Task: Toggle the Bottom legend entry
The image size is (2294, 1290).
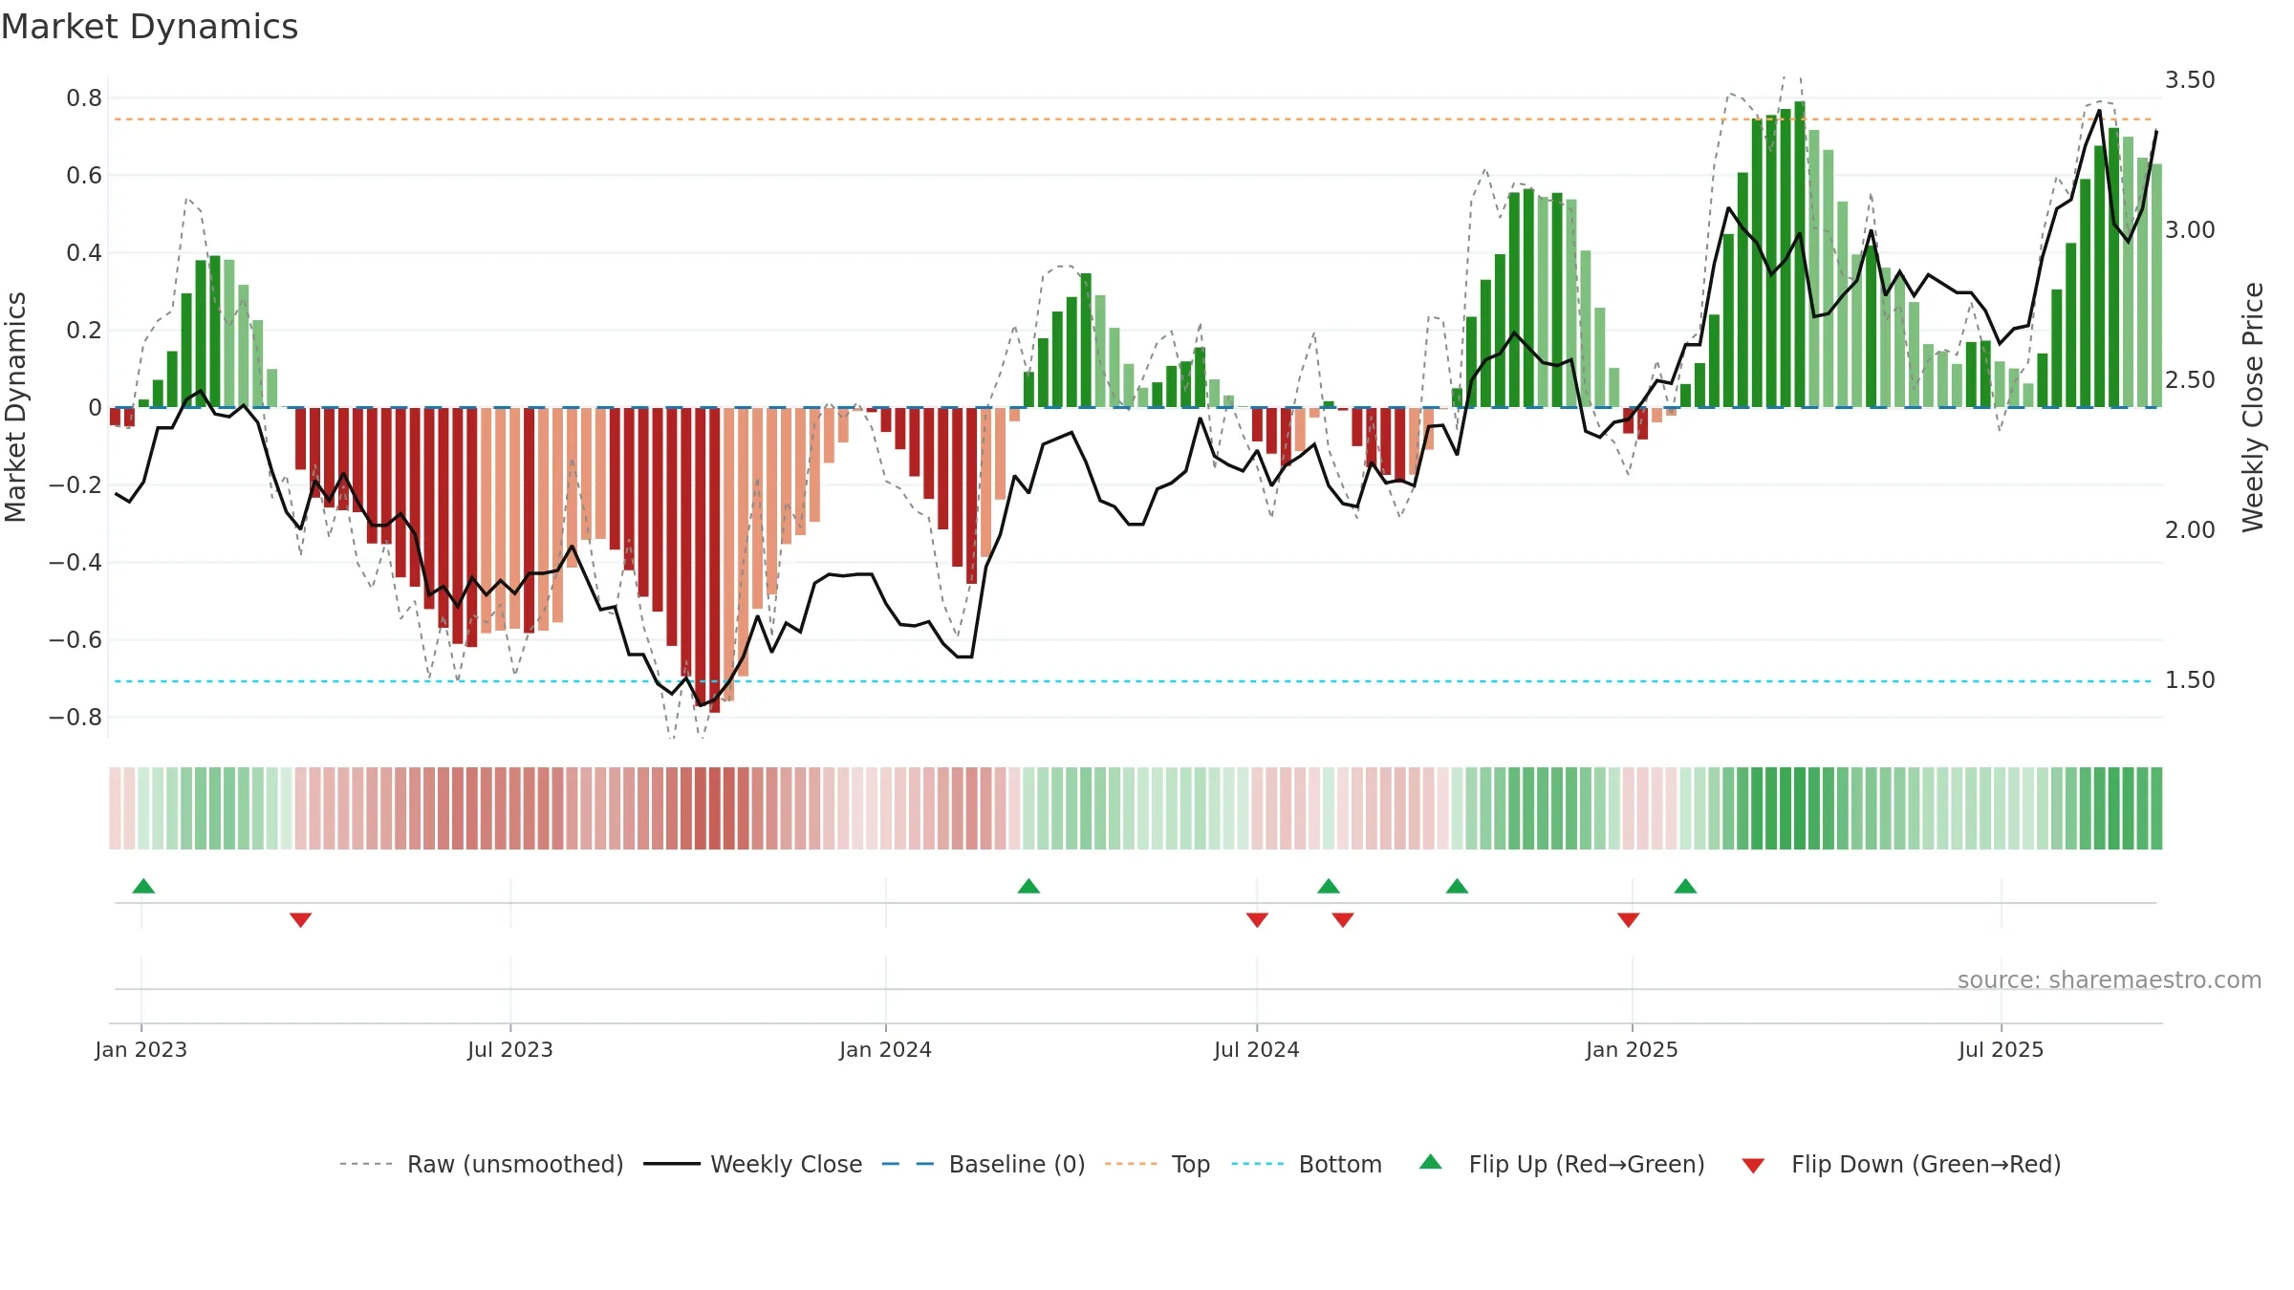Action: click(1307, 1164)
